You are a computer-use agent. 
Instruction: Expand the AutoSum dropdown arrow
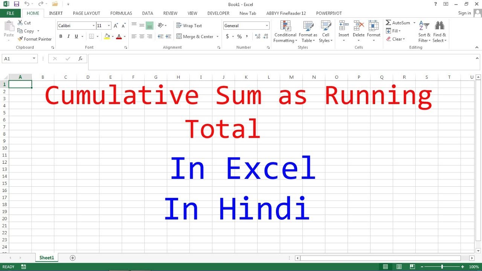[414, 23]
